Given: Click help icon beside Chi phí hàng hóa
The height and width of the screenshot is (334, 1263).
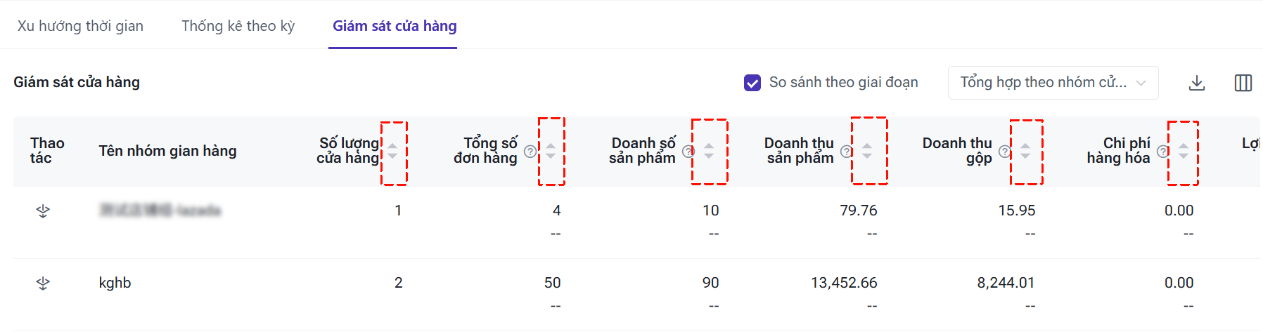Looking at the screenshot, I should click(1162, 151).
